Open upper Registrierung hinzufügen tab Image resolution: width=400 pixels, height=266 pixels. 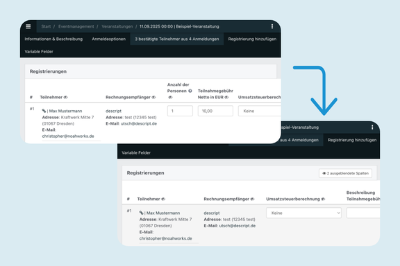click(252, 39)
